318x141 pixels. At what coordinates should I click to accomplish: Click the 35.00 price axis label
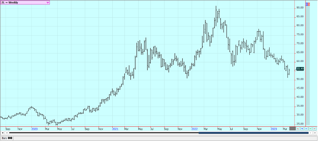(300, 106)
